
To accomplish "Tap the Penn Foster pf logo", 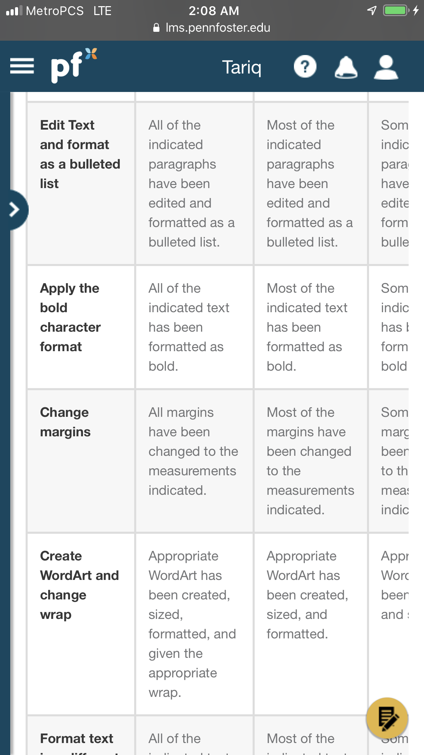I will [x=74, y=65].
